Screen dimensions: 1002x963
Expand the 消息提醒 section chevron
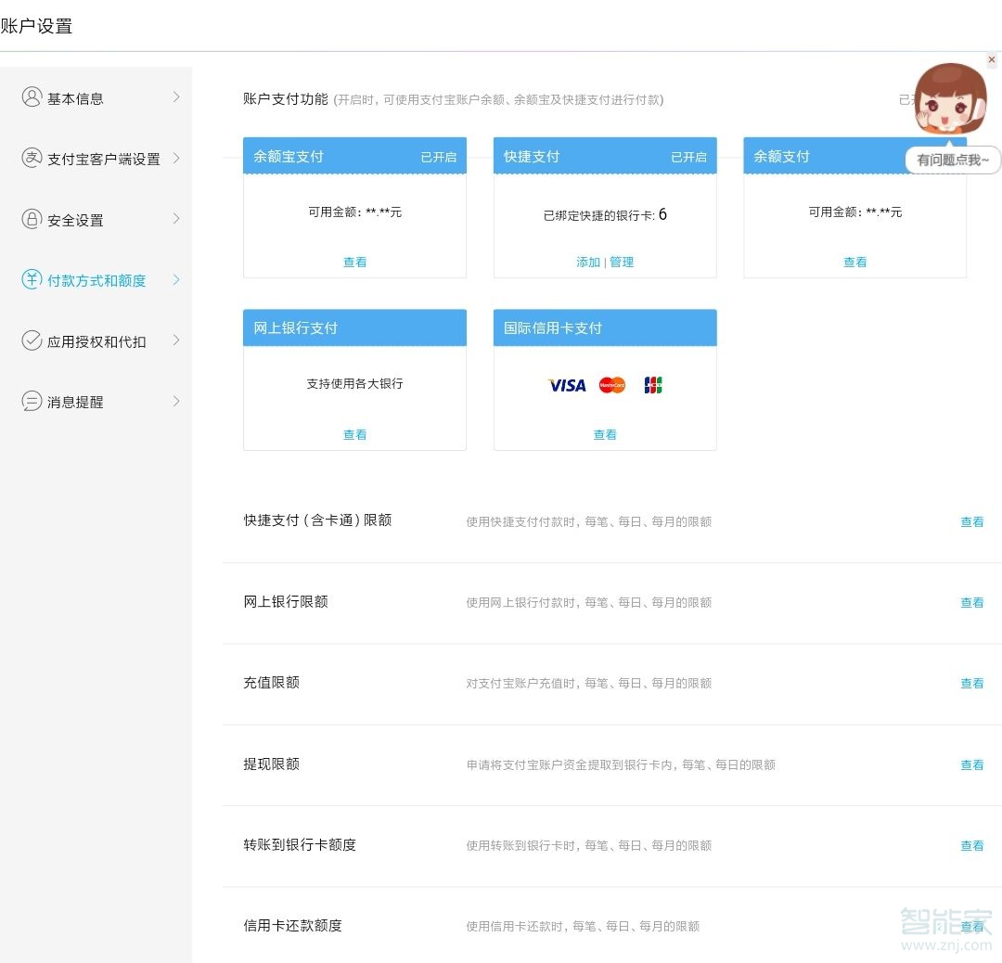[176, 402]
